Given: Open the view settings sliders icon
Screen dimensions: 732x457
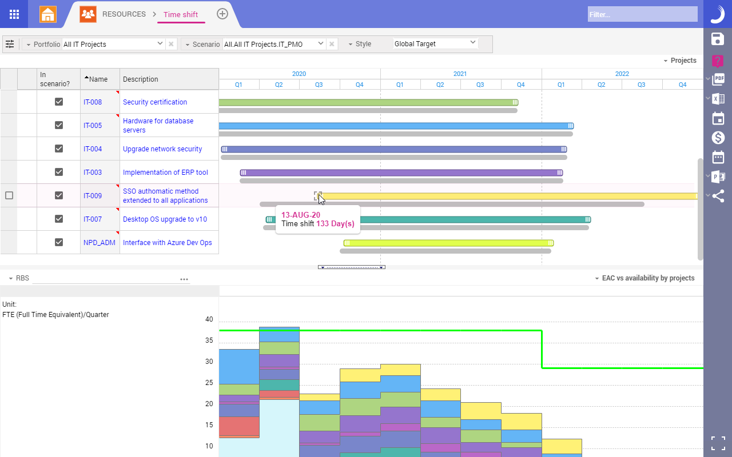Looking at the screenshot, I should pyautogui.click(x=10, y=43).
